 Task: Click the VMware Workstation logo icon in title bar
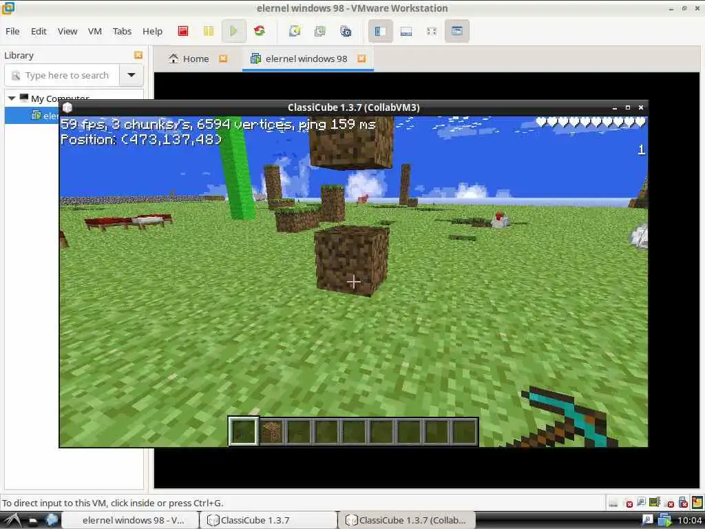click(x=8, y=8)
